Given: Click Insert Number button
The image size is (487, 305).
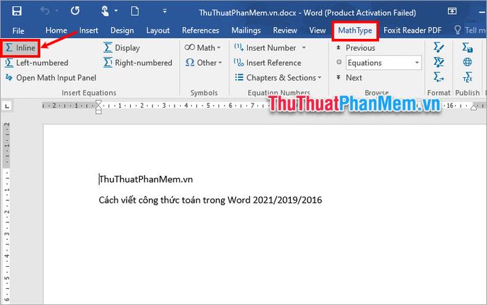Looking at the screenshot, I should [266, 48].
